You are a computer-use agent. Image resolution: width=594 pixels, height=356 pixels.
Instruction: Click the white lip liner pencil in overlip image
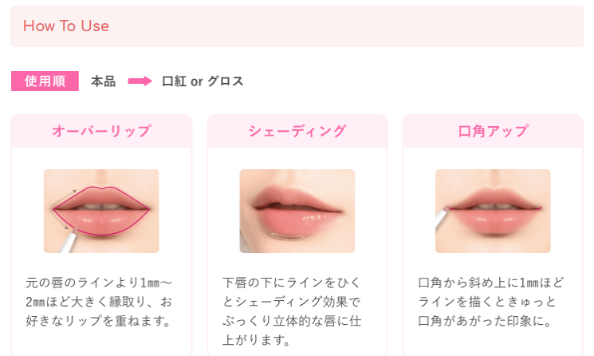click(x=67, y=242)
